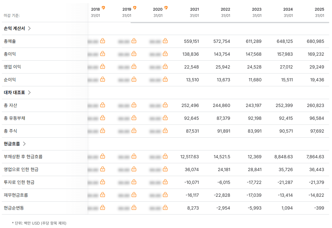Click the 재무현금흐름 row label
Screen dimensions: 332x228
(16, 195)
